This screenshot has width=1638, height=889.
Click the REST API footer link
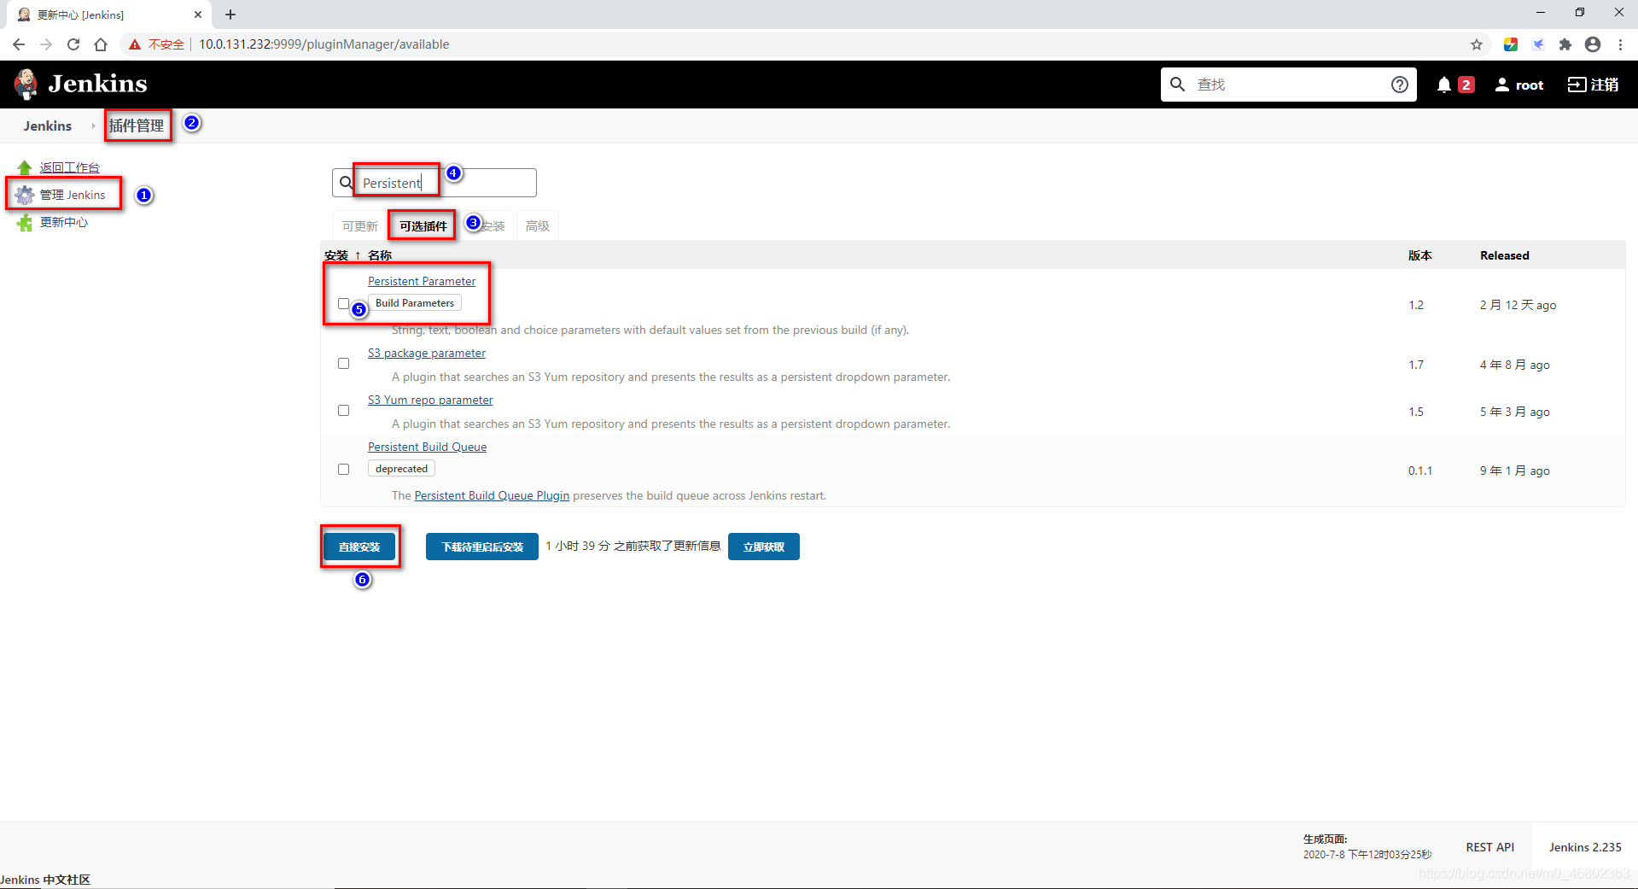click(1490, 847)
